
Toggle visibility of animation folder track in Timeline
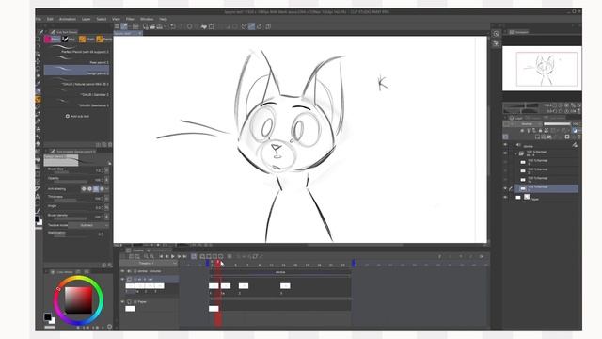pos(123,280)
